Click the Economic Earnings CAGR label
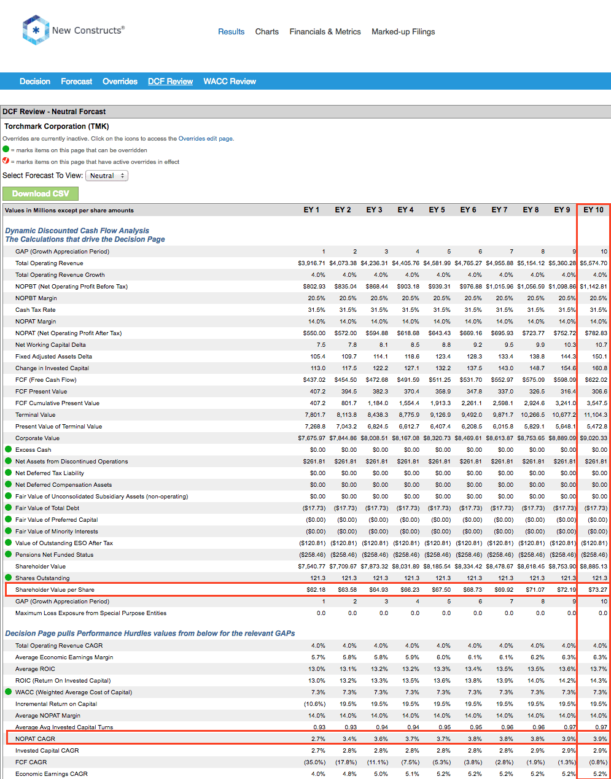The width and height of the screenshot is (611, 779). 52,773
